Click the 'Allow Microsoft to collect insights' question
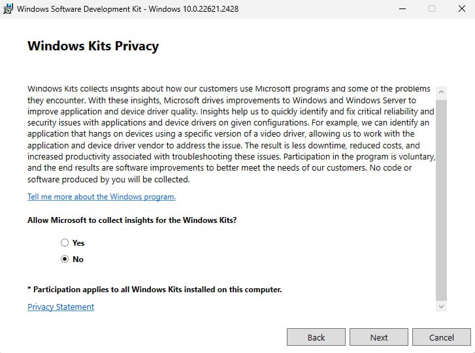The height and width of the screenshot is (353, 475). click(x=132, y=220)
